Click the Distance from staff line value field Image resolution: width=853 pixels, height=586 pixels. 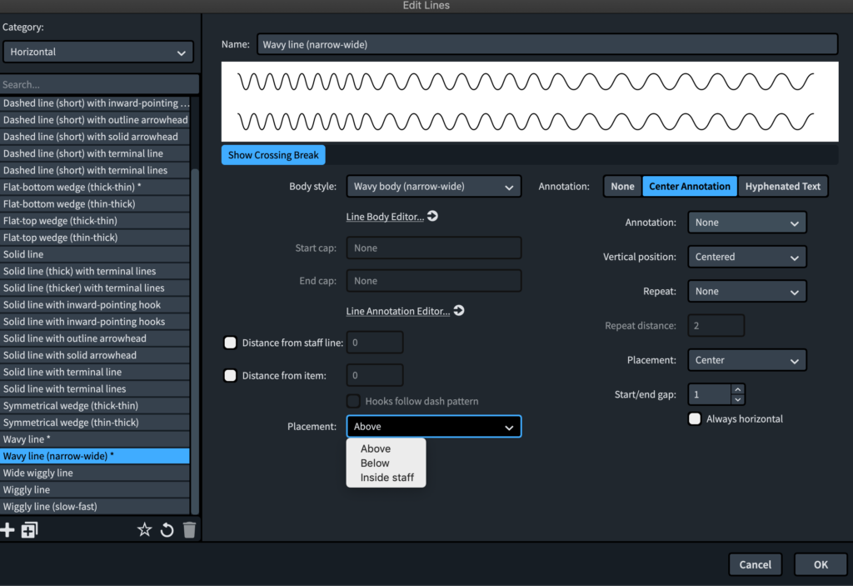coord(375,343)
